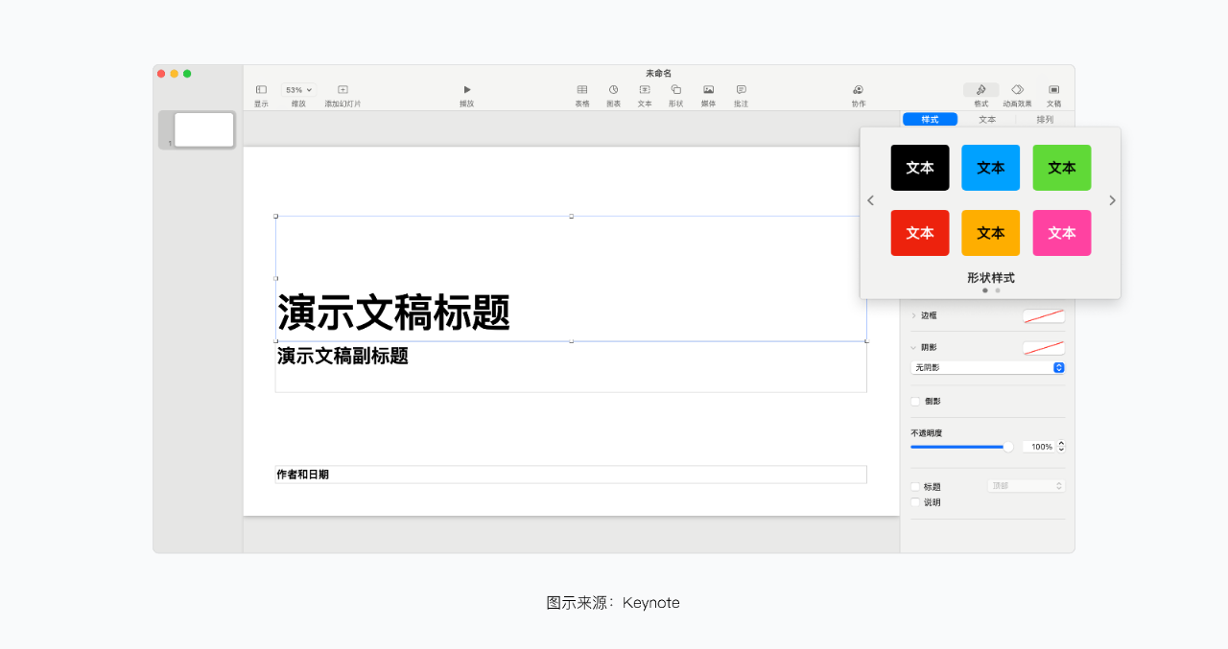Click the 添加幻灯片 (add slide) icon
This screenshot has width=1228, height=649.
(342, 90)
